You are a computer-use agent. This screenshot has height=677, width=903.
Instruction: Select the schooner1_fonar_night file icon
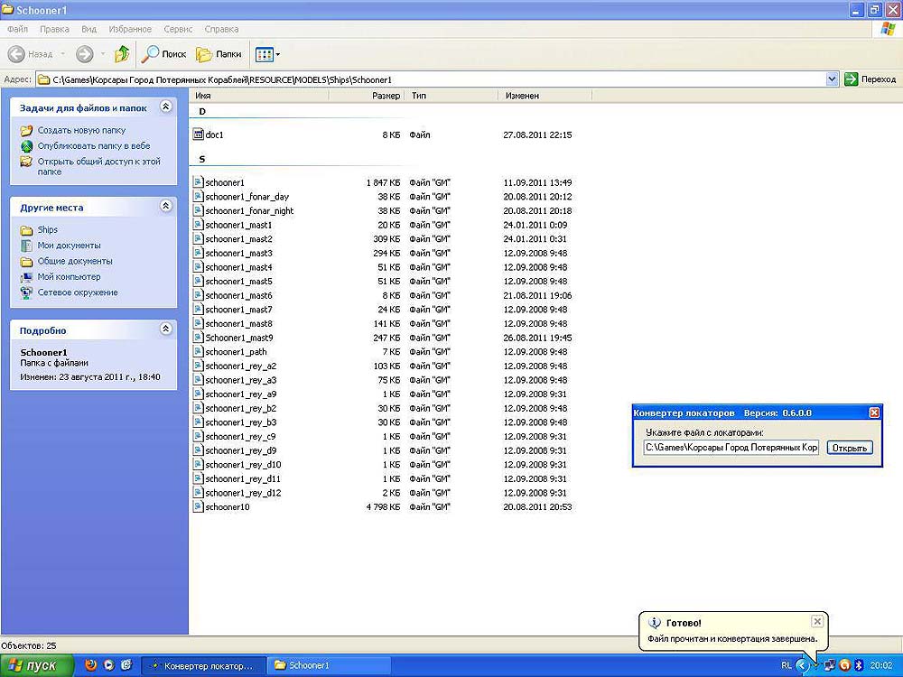(x=198, y=210)
